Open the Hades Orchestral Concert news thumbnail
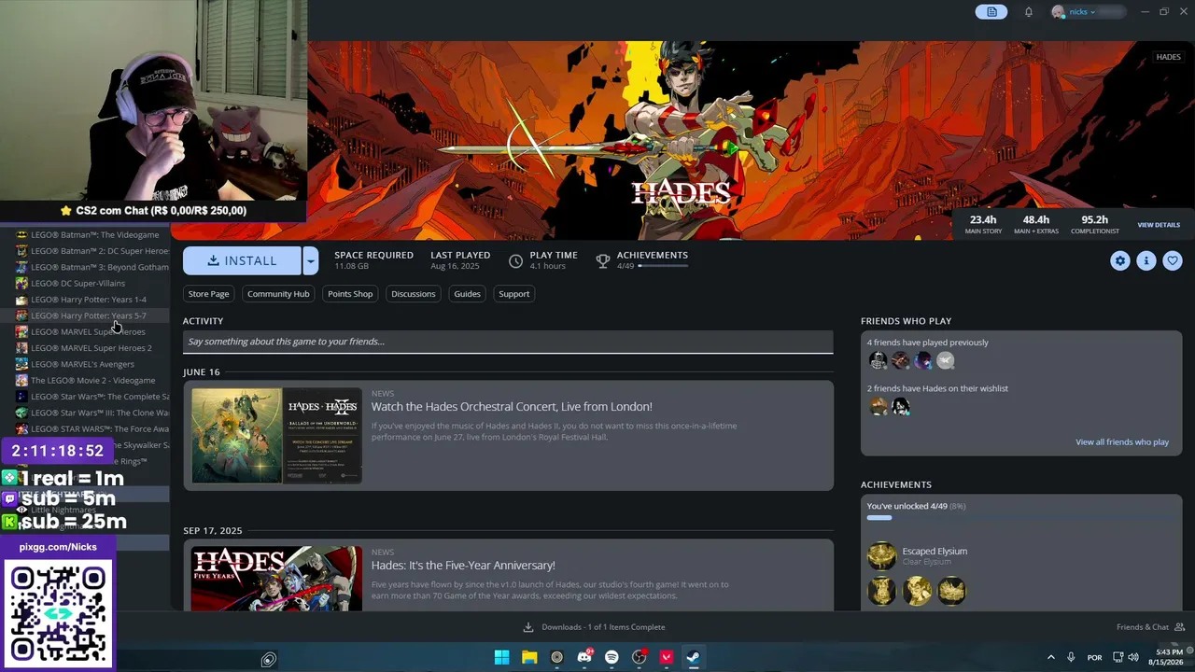The height and width of the screenshot is (672, 1195). [276, 436]
